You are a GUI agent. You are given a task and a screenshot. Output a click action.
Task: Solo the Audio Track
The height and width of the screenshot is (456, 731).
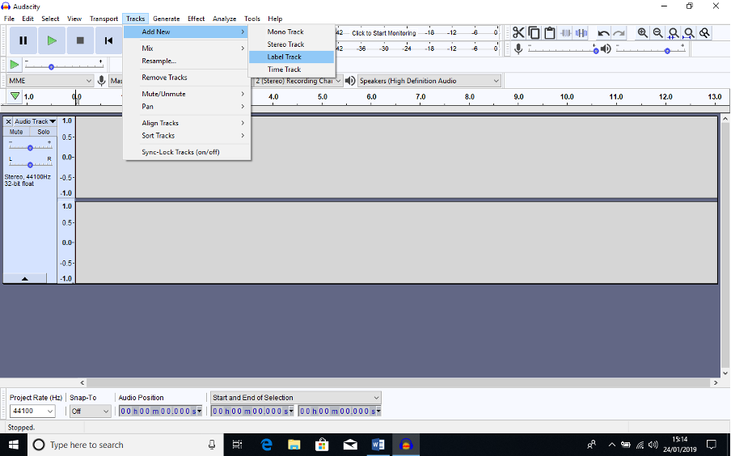44,132
